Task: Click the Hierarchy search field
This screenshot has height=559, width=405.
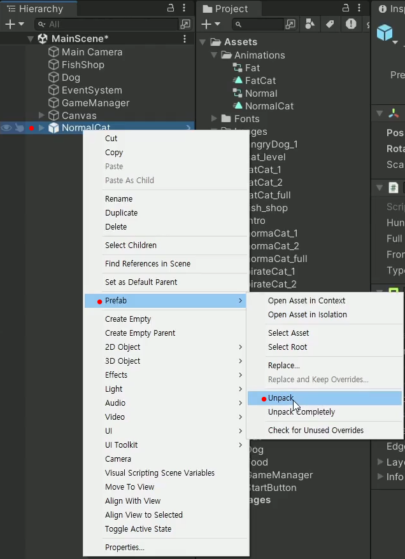Action: tap(107, 24)
